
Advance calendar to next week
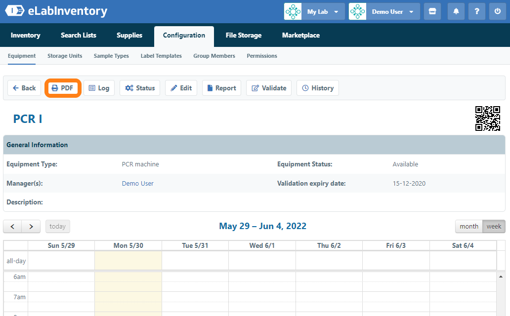click(31, 227)
